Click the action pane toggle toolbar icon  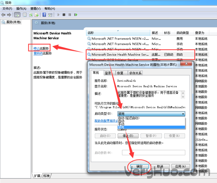50,15
